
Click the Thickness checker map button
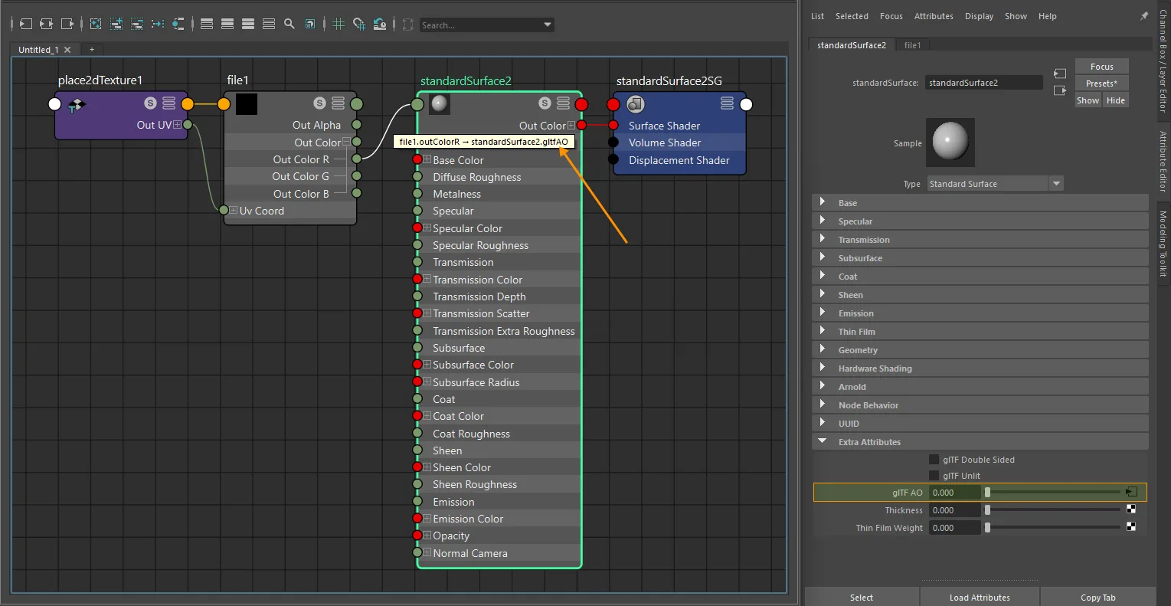coord(1131,509)
